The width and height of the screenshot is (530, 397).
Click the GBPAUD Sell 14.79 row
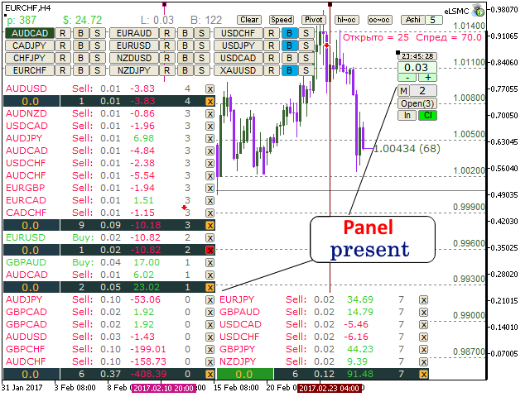pos(324,313)
